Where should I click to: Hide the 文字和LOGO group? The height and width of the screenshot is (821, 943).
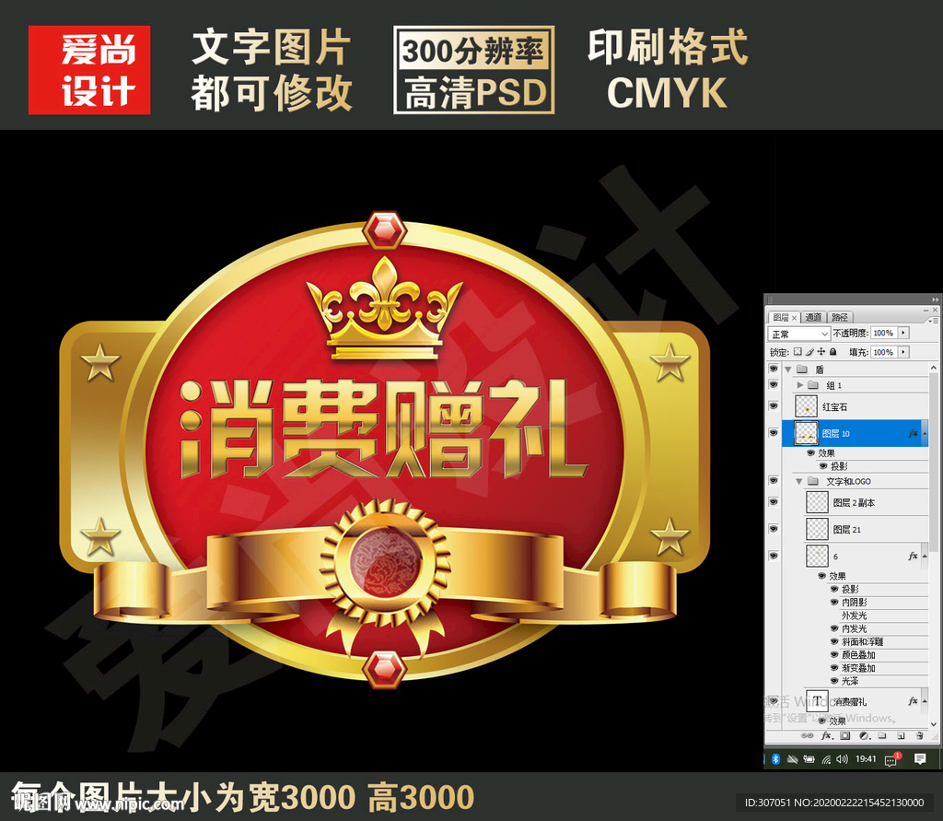point(774,481)
